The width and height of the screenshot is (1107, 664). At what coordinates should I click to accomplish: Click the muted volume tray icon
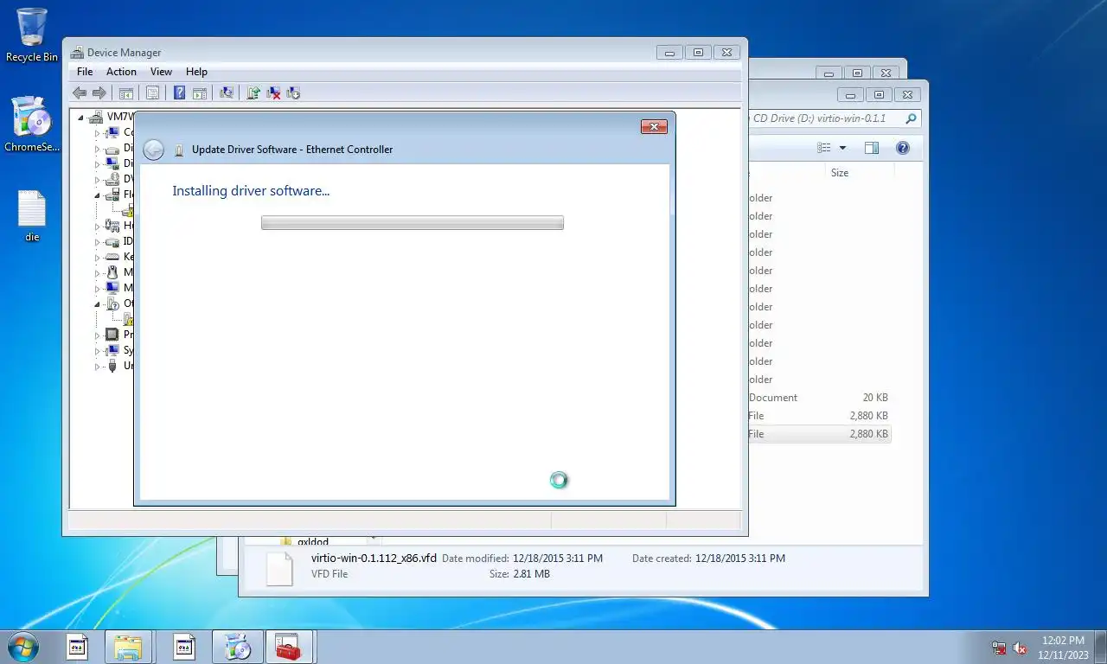pos(1020,648)
